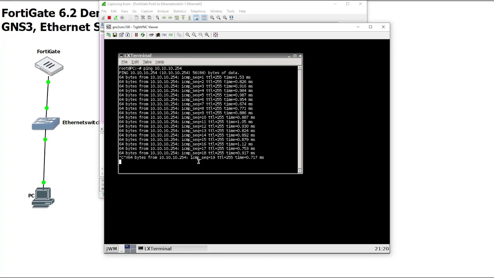Image resolution: width=494 pixels, height=278 pixels.
Task: Click the 21:20 clock in JWM tray
Action: click(382, 249)
